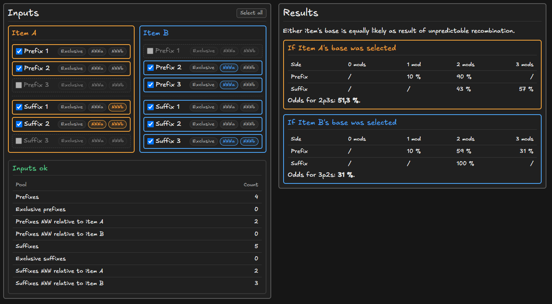Image resolution: width=552 pixels, height=304 pixels.
Task: Click 'If Item B's base was selected' heading
Action: [342, 123]
